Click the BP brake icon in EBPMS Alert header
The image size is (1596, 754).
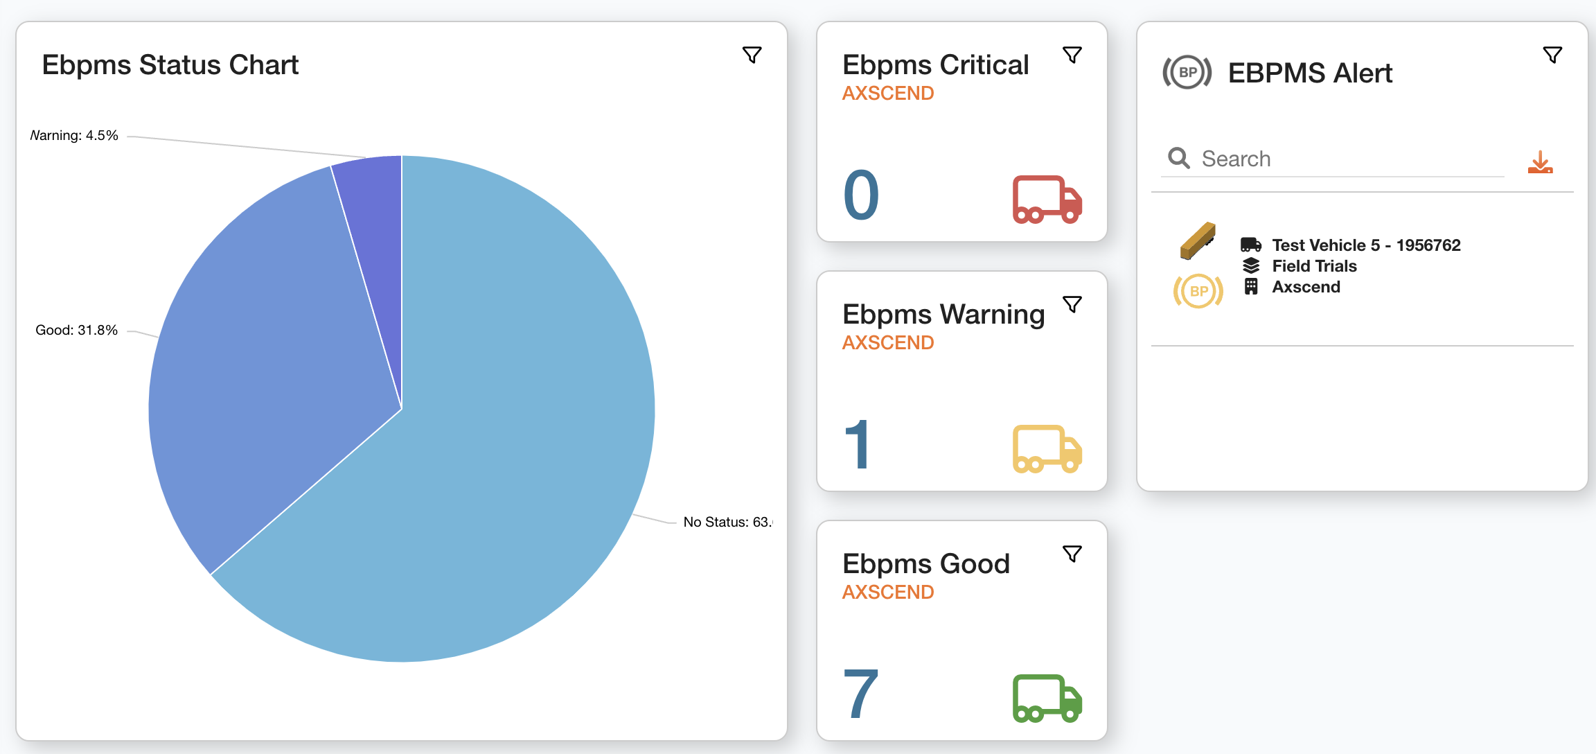point(1186,71)
